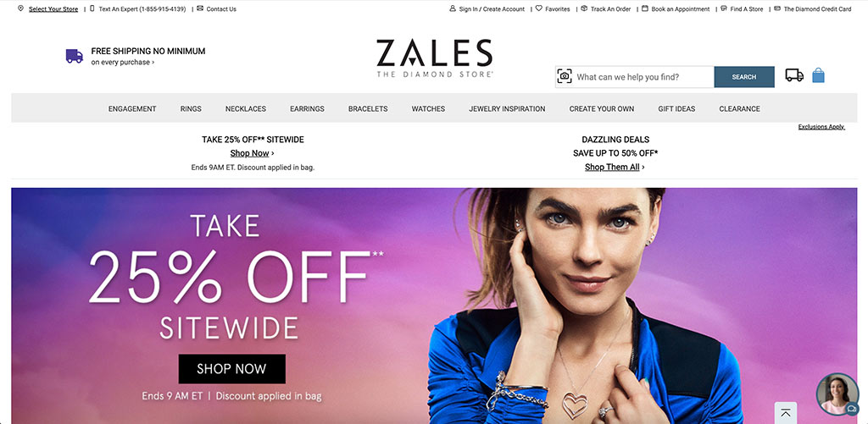Click the purple free shipping truck icon

pos(75,56)
